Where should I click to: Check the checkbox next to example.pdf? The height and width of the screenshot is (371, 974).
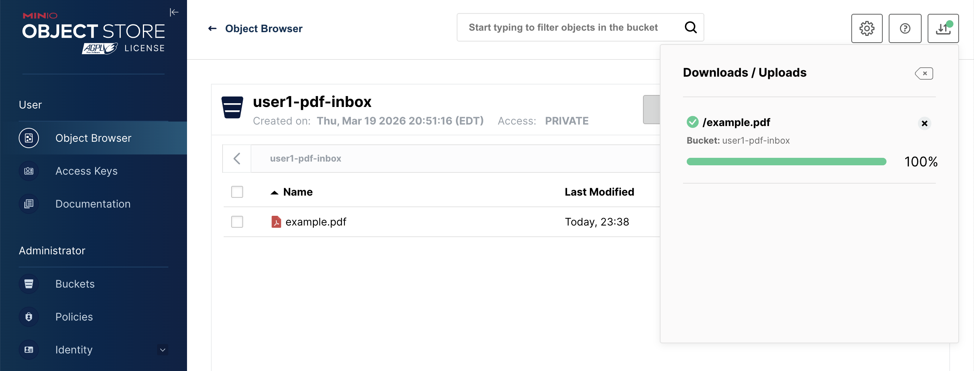(237, 222)
